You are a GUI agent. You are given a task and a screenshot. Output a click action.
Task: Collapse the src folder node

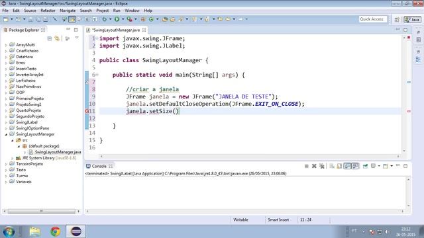pos(12,140)
